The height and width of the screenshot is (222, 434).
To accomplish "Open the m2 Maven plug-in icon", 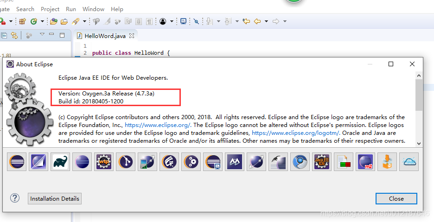I will click(x=365, y=161).
